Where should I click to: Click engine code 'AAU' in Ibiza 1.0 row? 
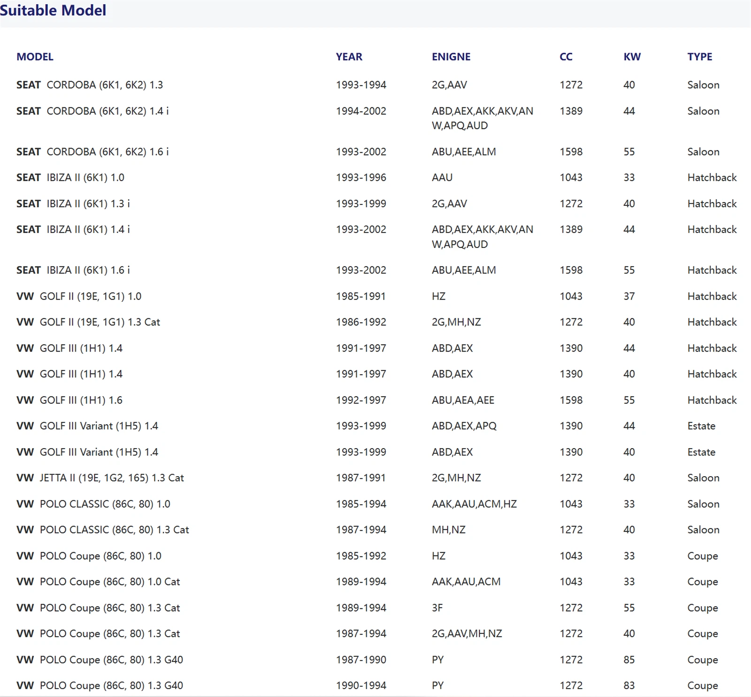point(442,178)
